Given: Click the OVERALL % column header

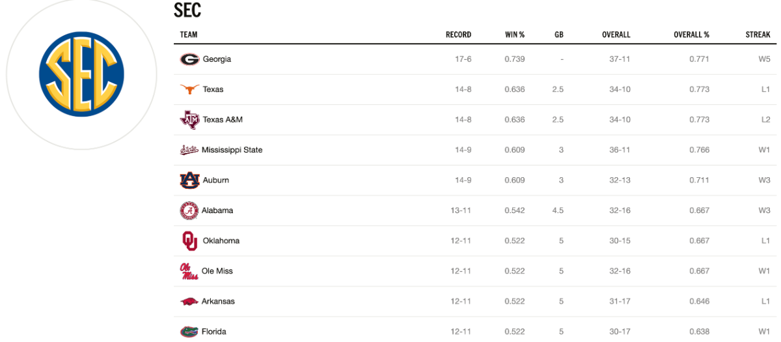Looking at the screenshot, I should pos(691,35).
